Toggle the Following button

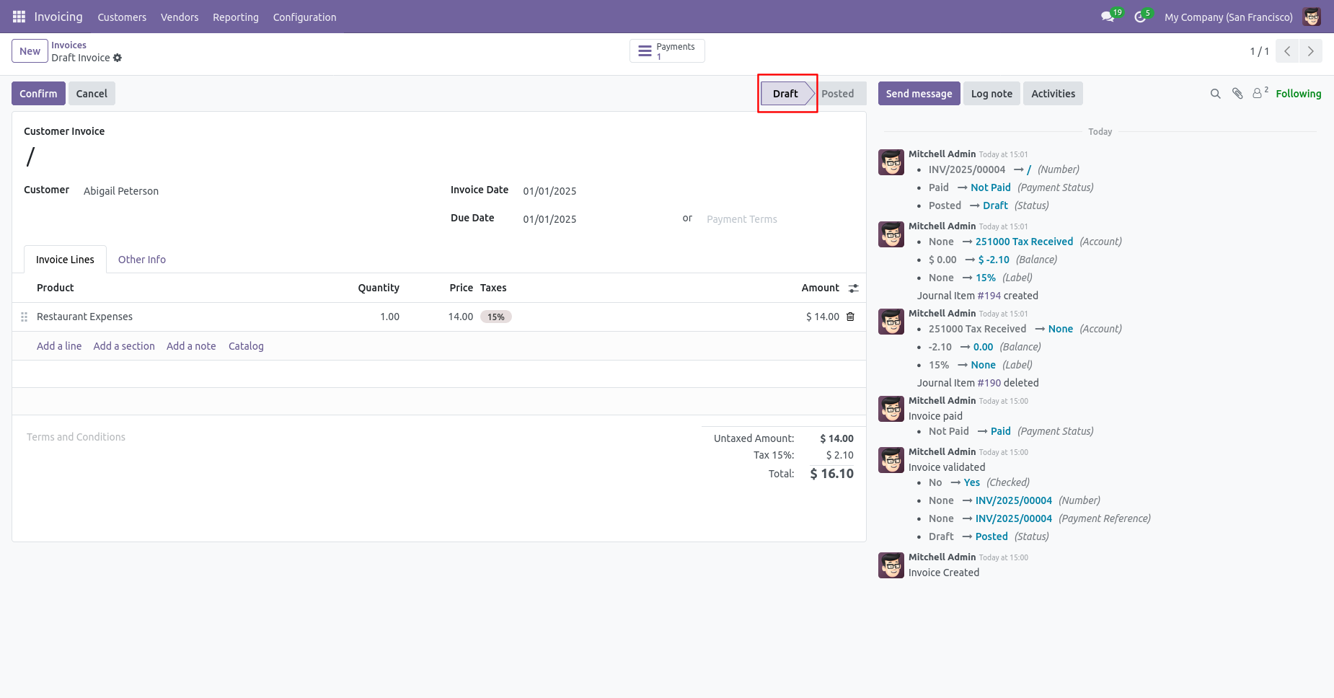[x=1298, y=94]
